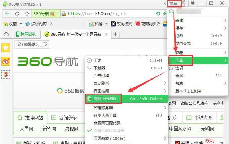Click the lock icon in address bar
Screen dimensions: 229x144
pyautogui.click(x=63, y=14)
